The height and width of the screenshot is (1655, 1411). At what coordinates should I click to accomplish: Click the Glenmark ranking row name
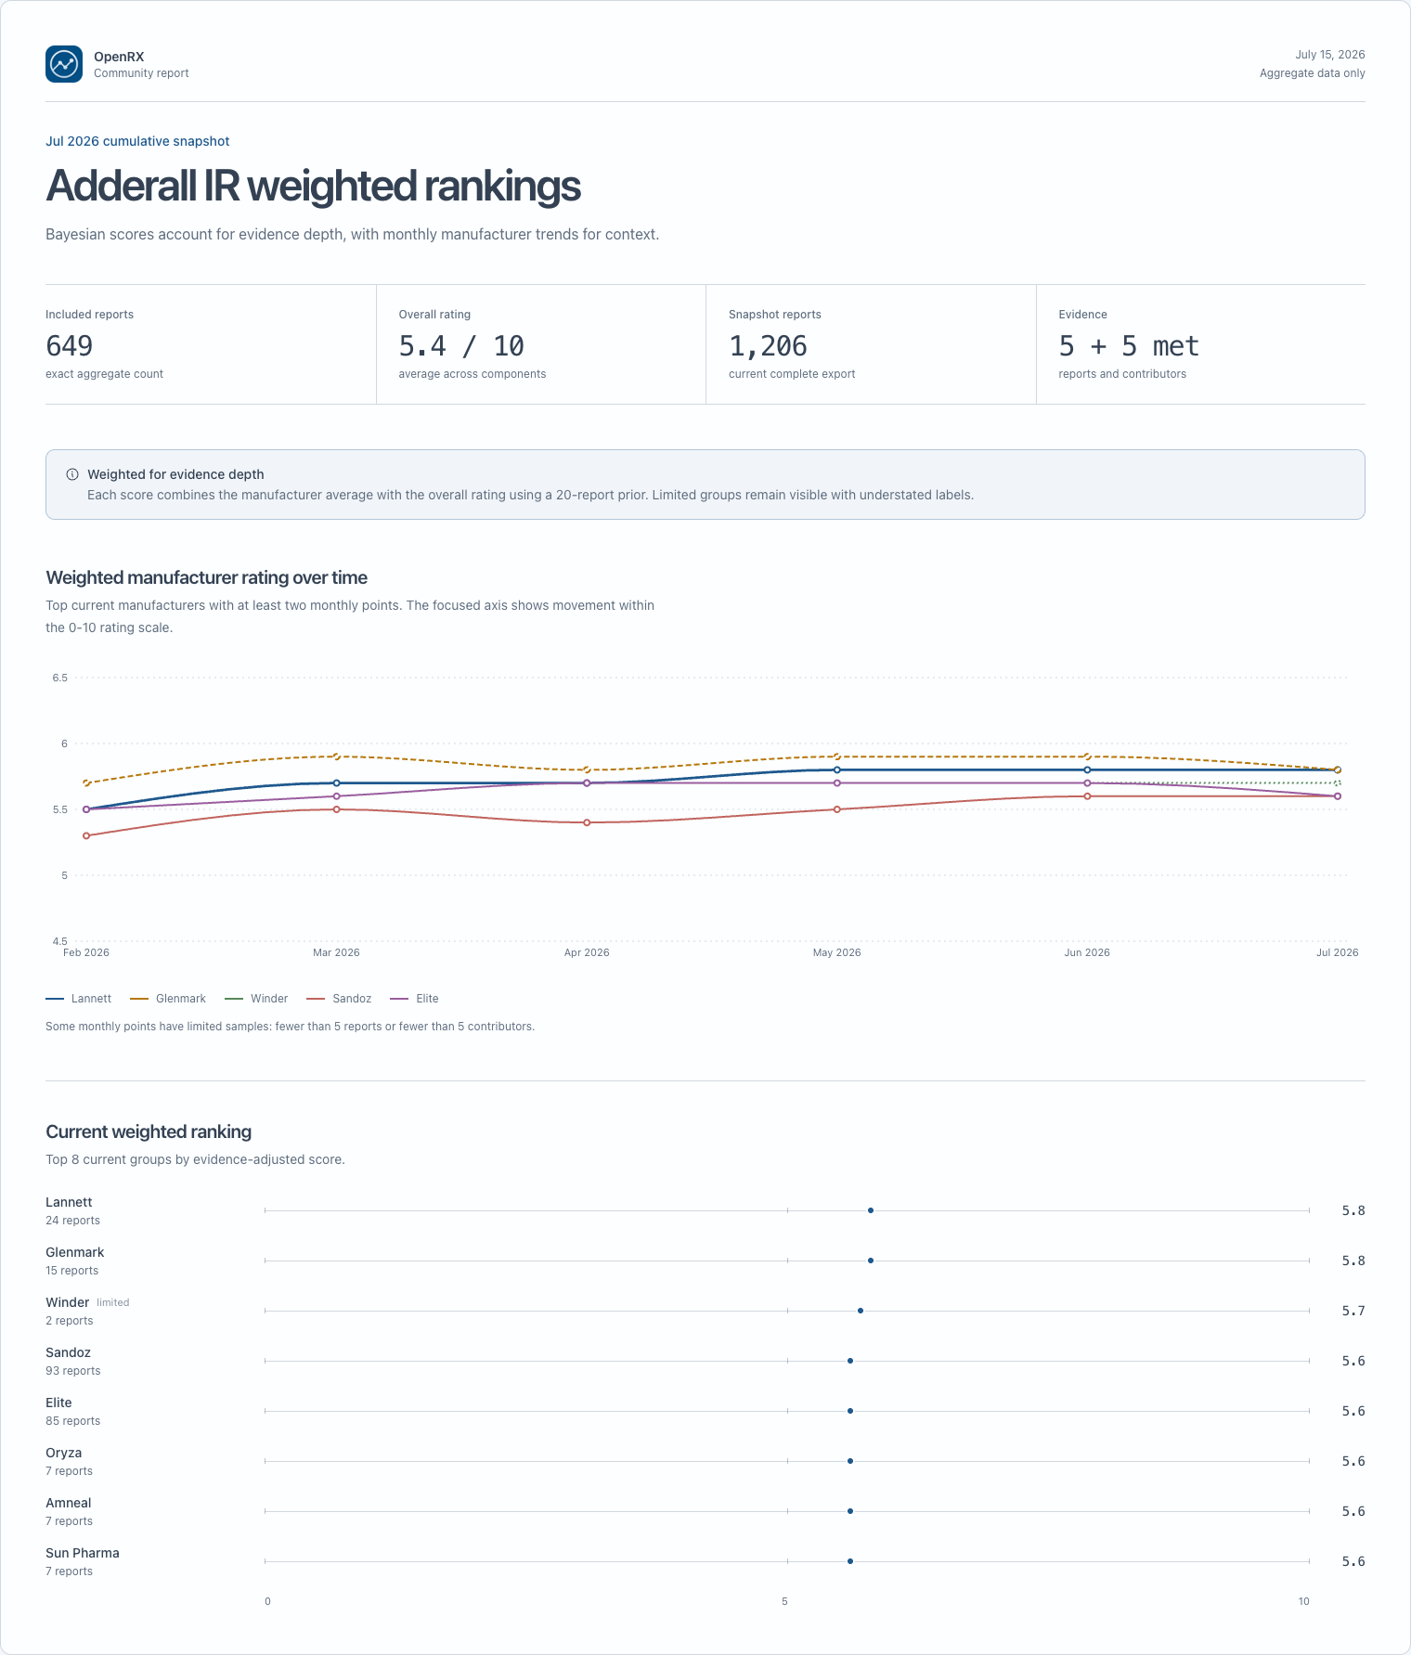pos(74,1252)
